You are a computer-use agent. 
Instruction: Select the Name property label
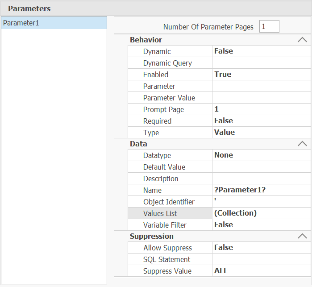click(x=152, y=190)
